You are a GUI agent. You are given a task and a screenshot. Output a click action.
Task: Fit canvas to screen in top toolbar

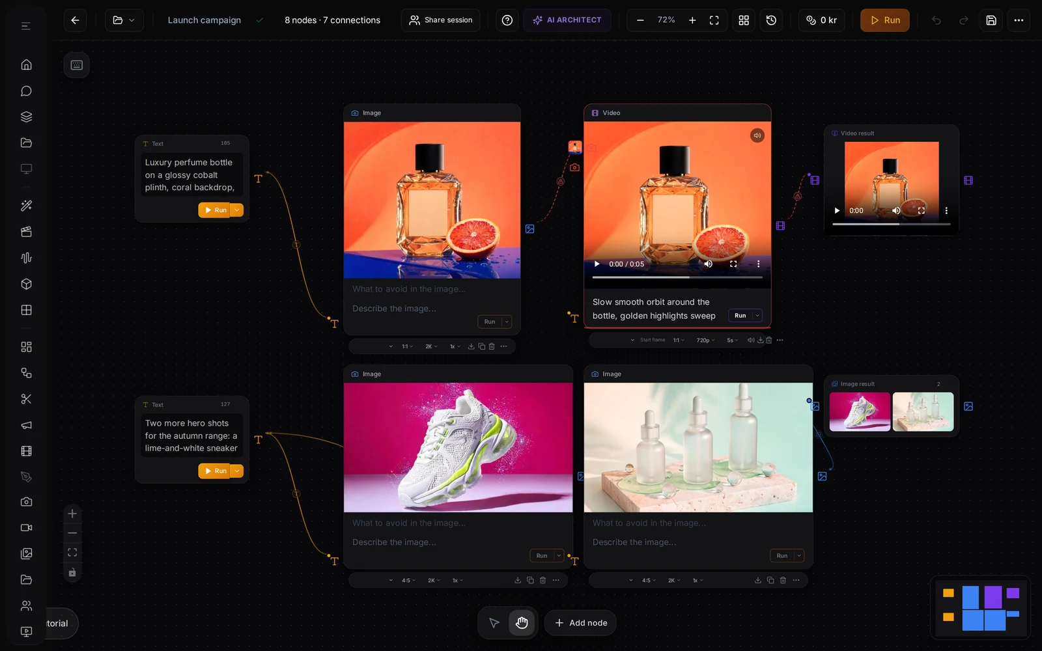point(714,20)
